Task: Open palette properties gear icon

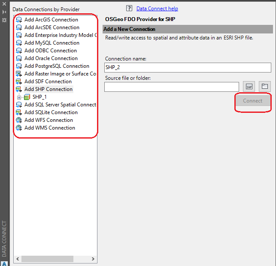Action: pyautogui.click(x=4, y=20)
